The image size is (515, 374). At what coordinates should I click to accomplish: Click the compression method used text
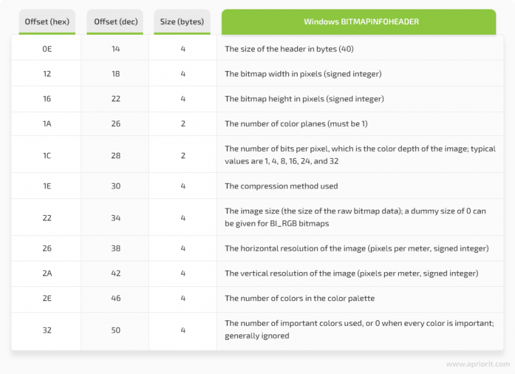pos(281,186)
